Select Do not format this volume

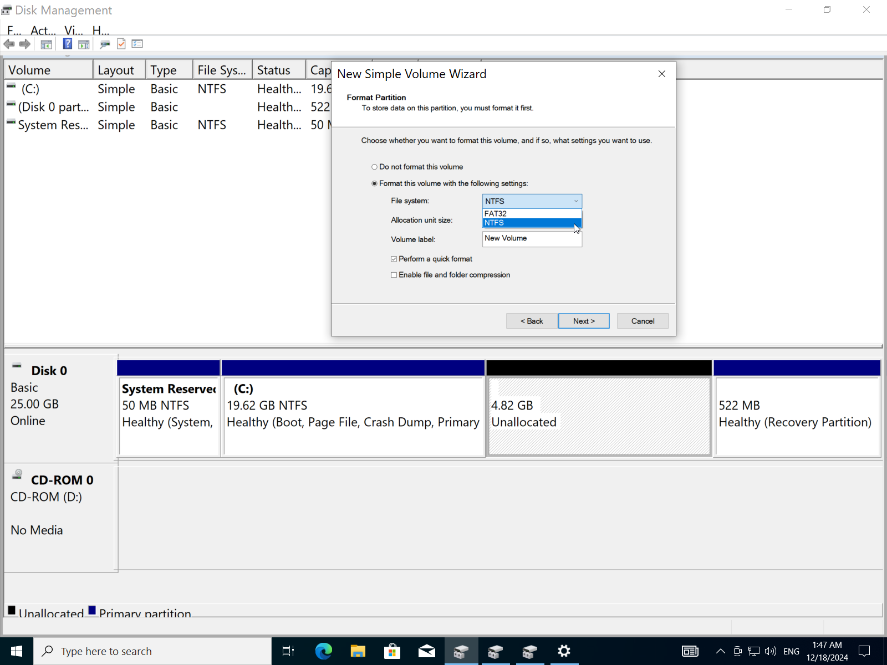(x=375, y=167)
